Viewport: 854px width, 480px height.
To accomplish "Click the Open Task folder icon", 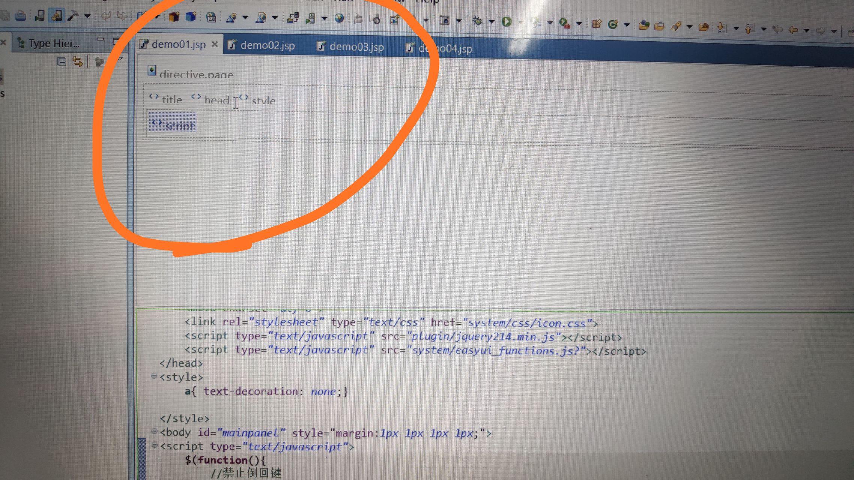I will click(659, 26).
